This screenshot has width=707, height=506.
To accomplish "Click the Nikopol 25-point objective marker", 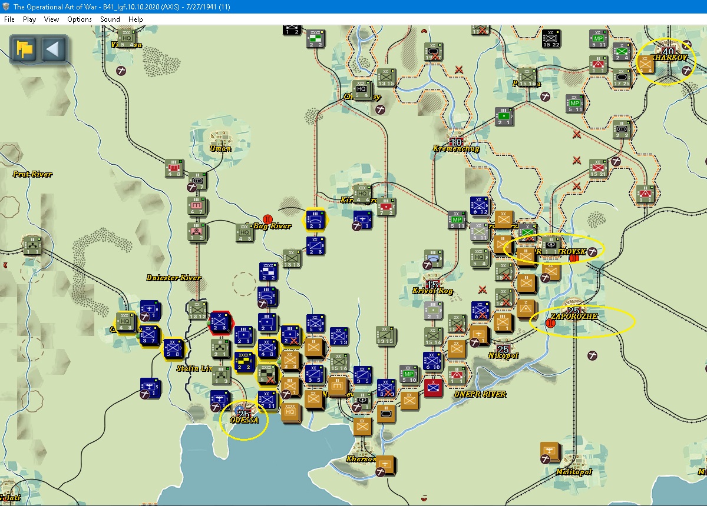I will point(503,349).
